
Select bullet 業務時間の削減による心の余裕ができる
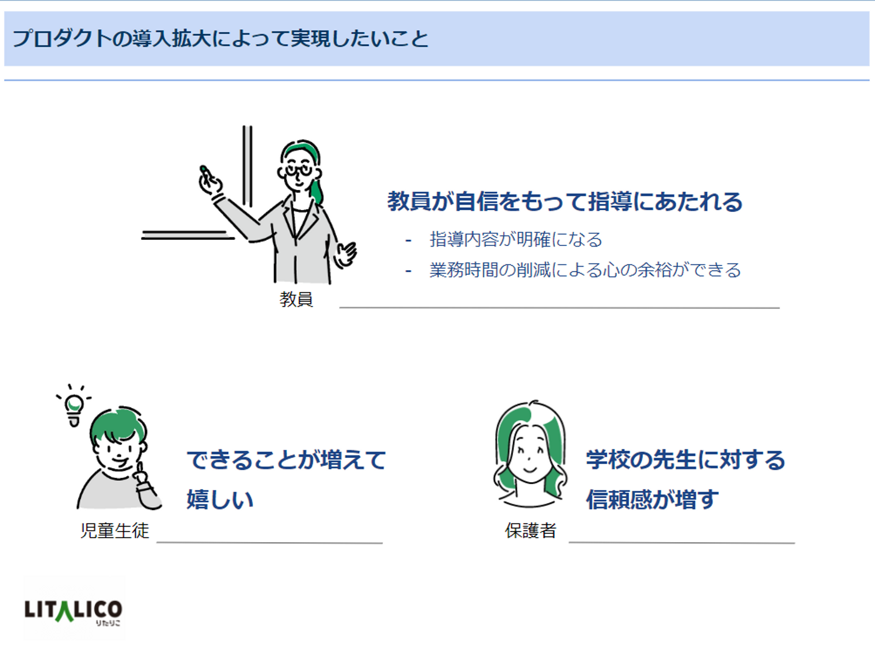point(585,270)
